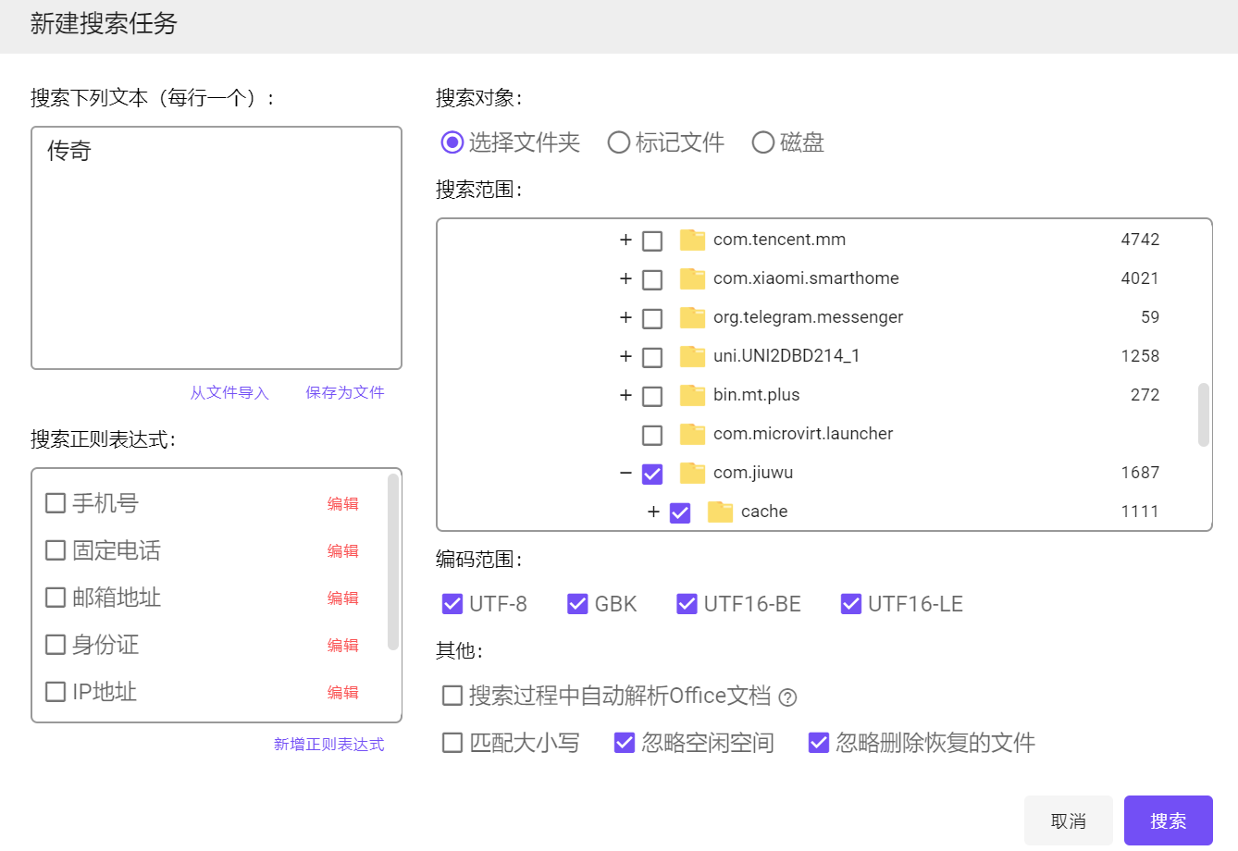Expand the cache subfolder
The width and height of the screenshot is (1238, 851).
pos(653,512)
